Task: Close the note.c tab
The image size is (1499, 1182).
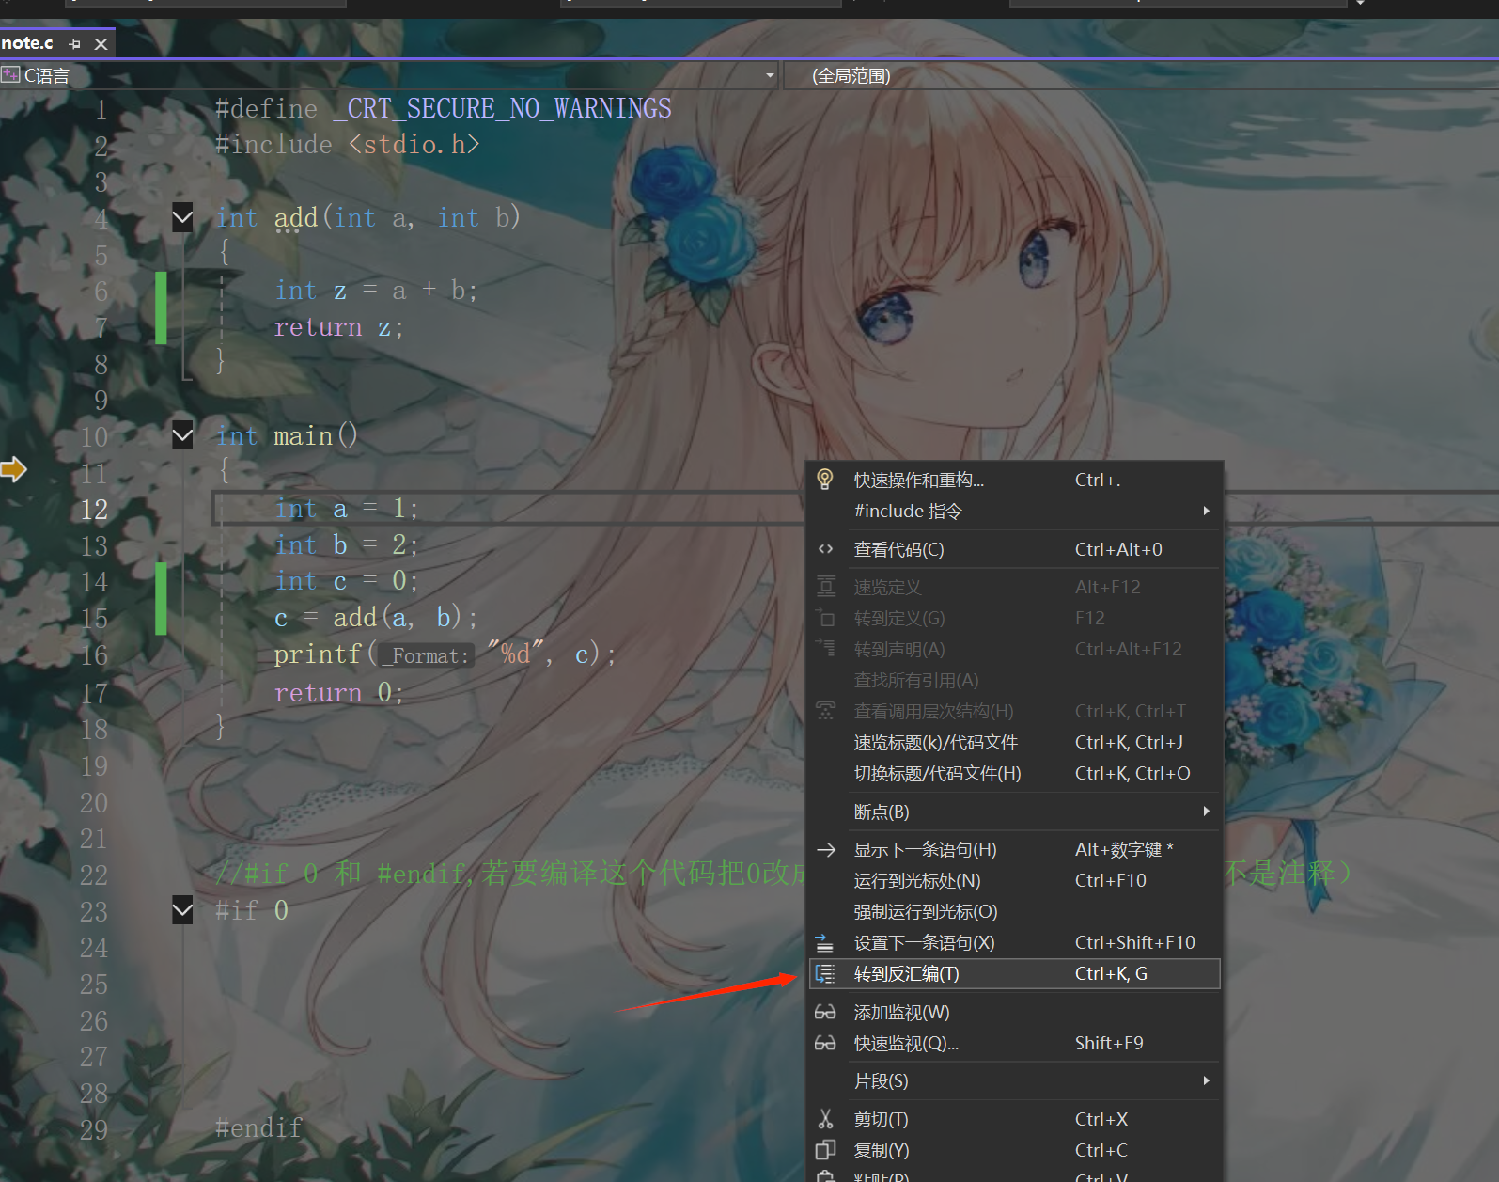Action: coord(101,43)
